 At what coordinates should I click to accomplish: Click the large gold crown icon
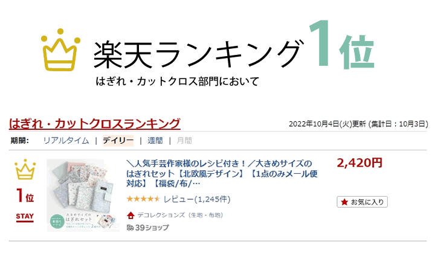point(61,51)
